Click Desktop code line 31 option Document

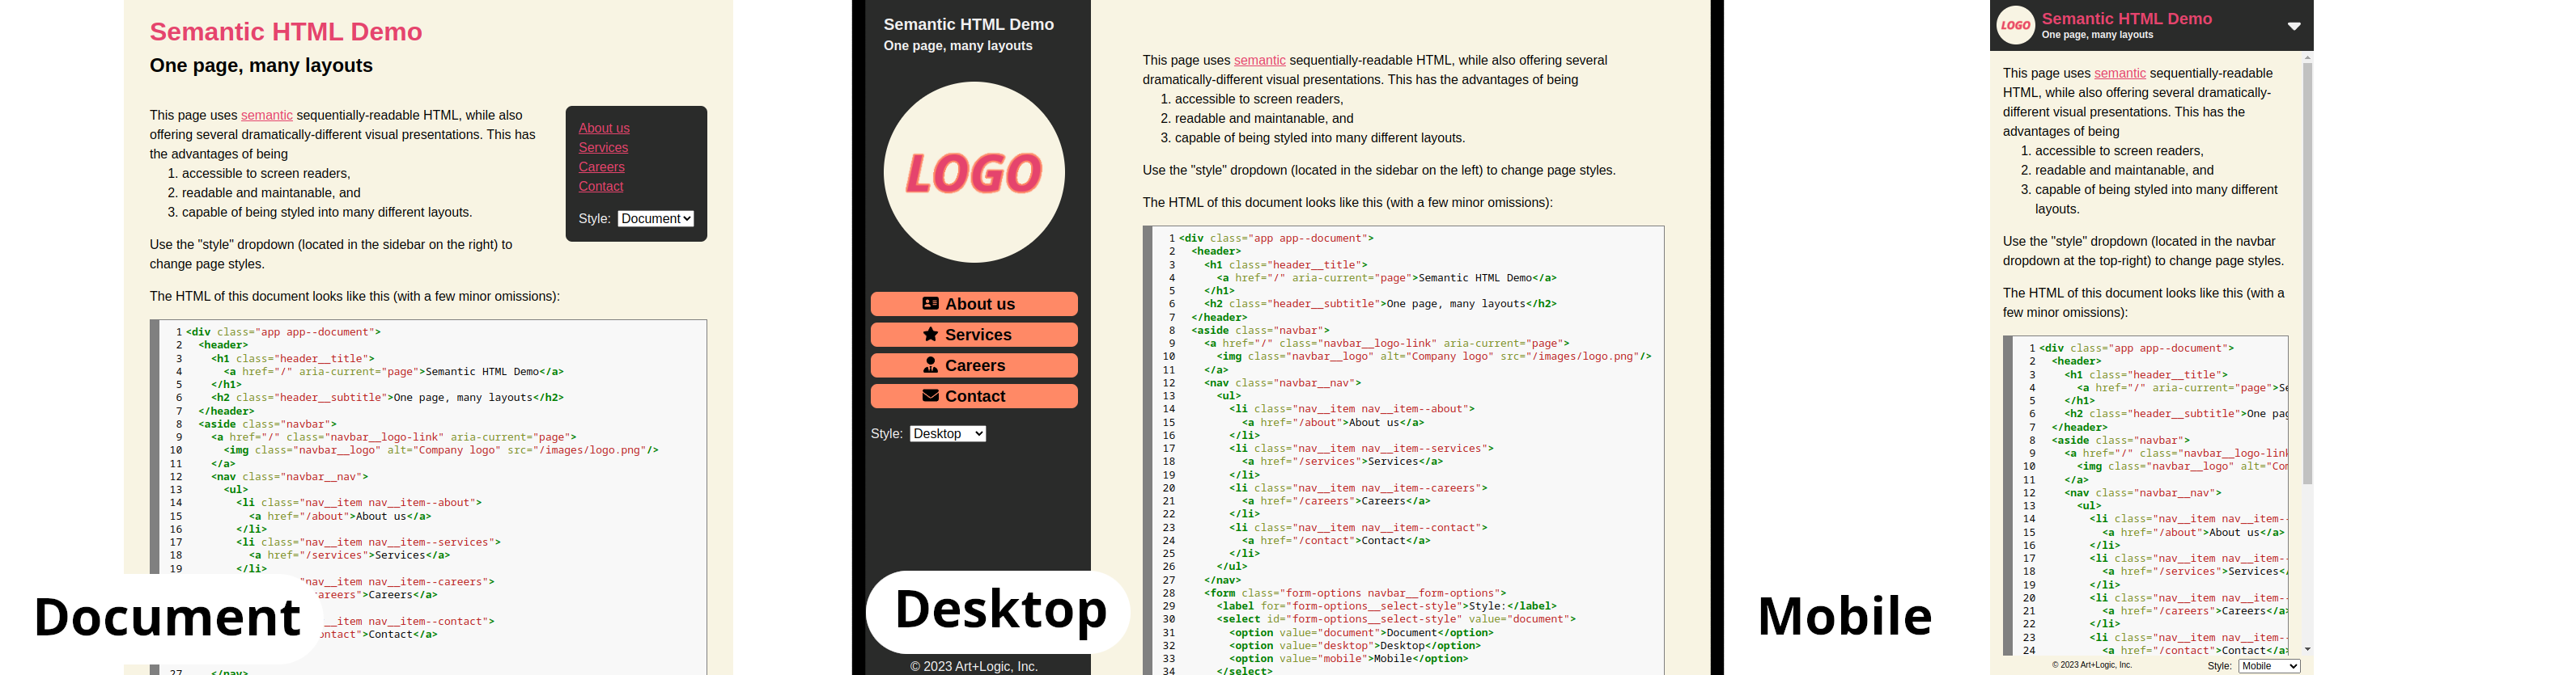pyautogui.click(x=1361, y=632)
